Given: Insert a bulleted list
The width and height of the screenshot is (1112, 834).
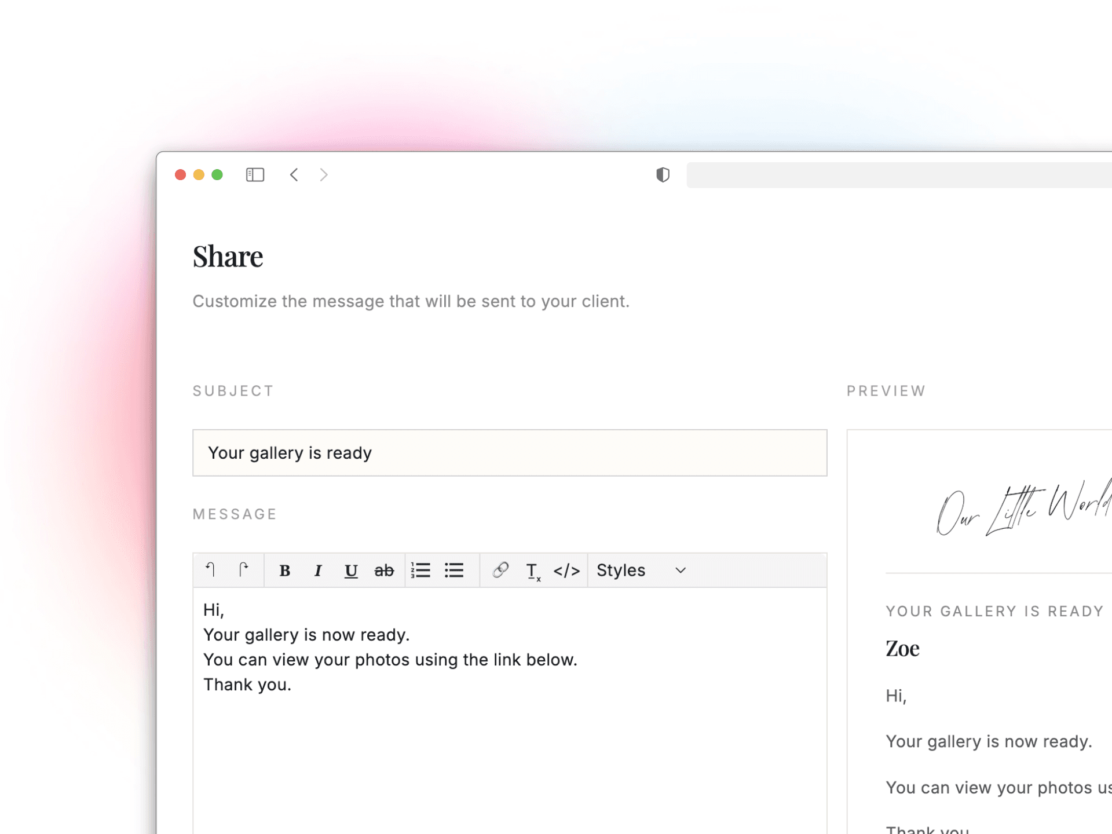Looking at the screenshot, I should pos(454,570).
